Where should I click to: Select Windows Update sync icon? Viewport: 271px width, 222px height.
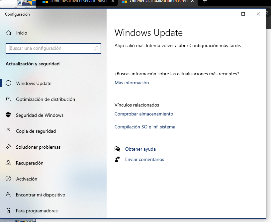[8, 83]
